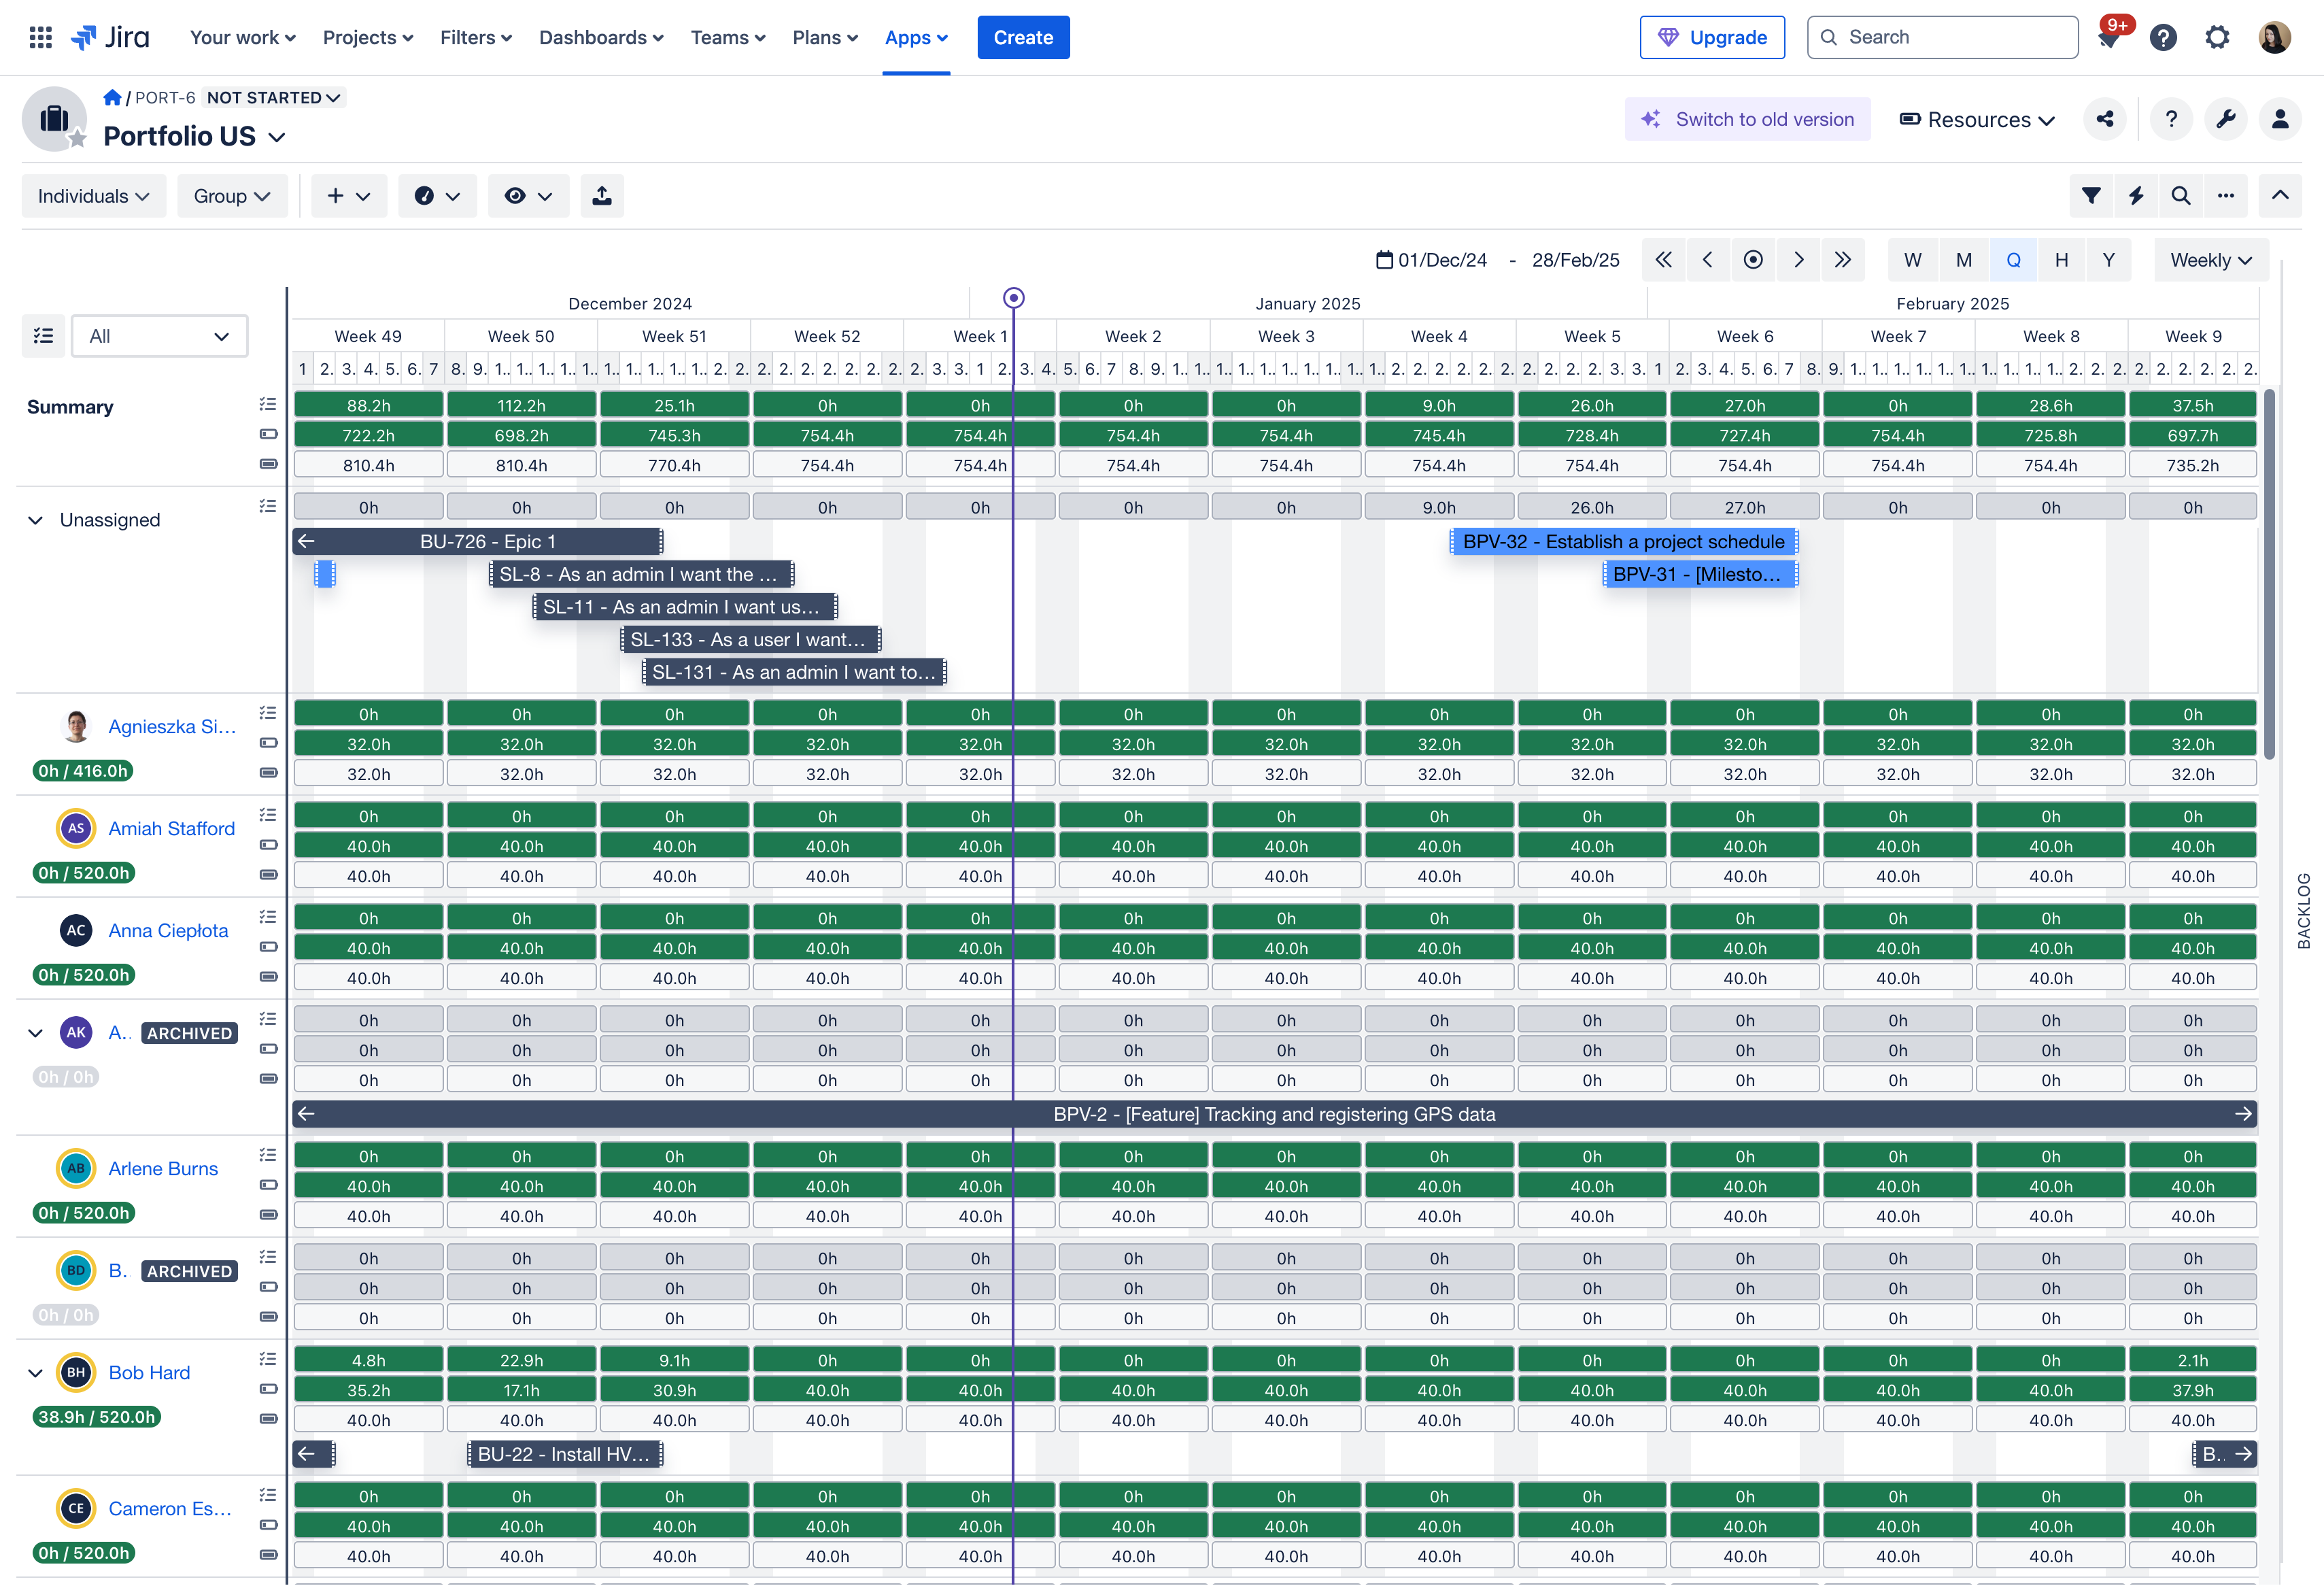Jump to today with the target icon

(1752, 260)
